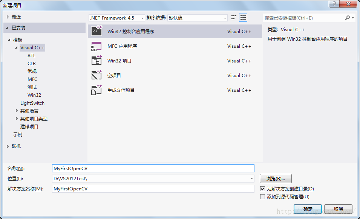
Task: Click the search magnifier icon
Action: point(348,18)
